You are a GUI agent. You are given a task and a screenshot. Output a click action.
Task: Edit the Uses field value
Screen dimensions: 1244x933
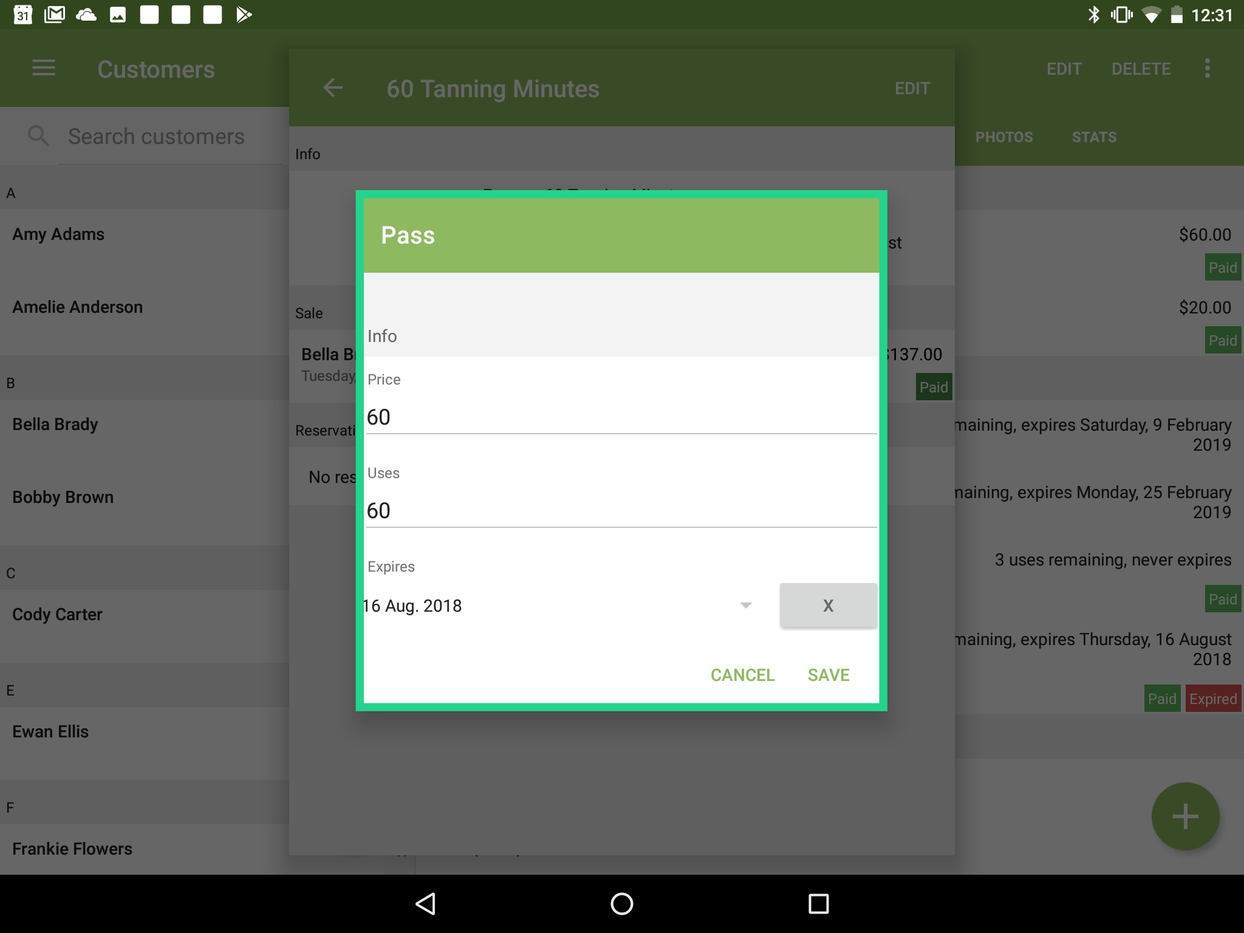[x=621, y=511]
